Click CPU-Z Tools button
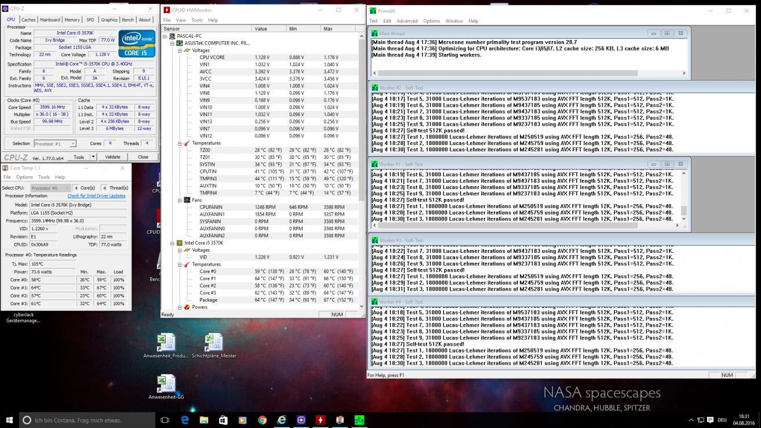Screen dimensions: 761x428 [78, 157]
